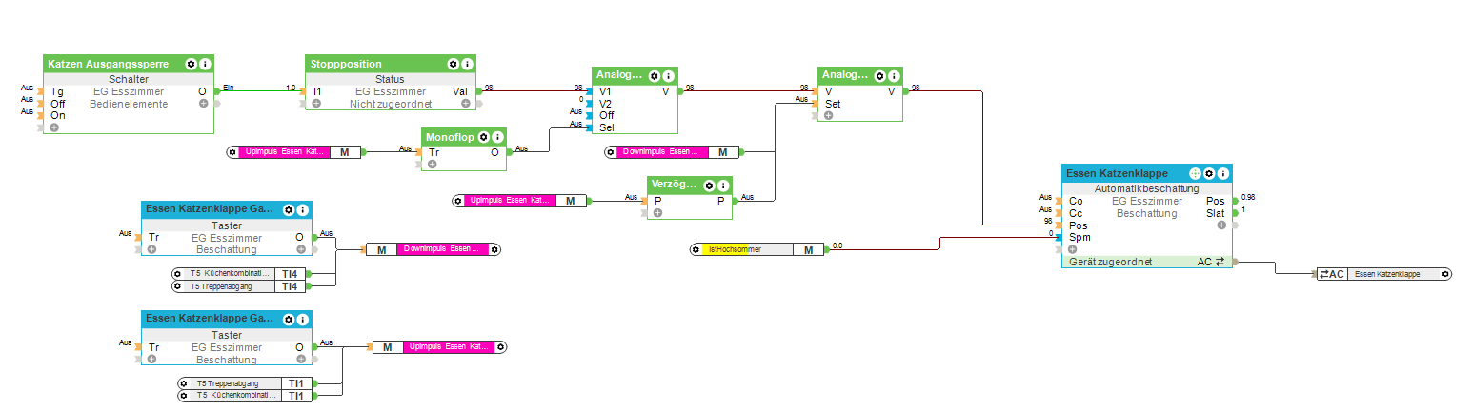1472x411 pixels.
Task: Open the Monoflop block's gear settings
Action: tap(483, 137)
